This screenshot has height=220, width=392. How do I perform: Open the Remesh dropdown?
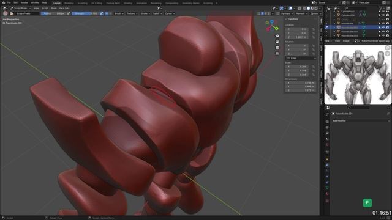(301, 13)
